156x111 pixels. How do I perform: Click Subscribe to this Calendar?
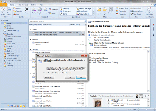tap(99, 22)
